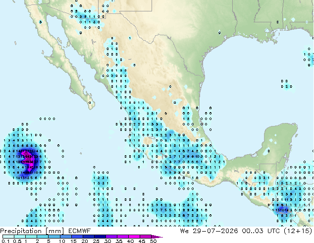This screenshot has width=314, height=243.
Task: Click legend swatch between 40 and 45
Action: point(134,237)
